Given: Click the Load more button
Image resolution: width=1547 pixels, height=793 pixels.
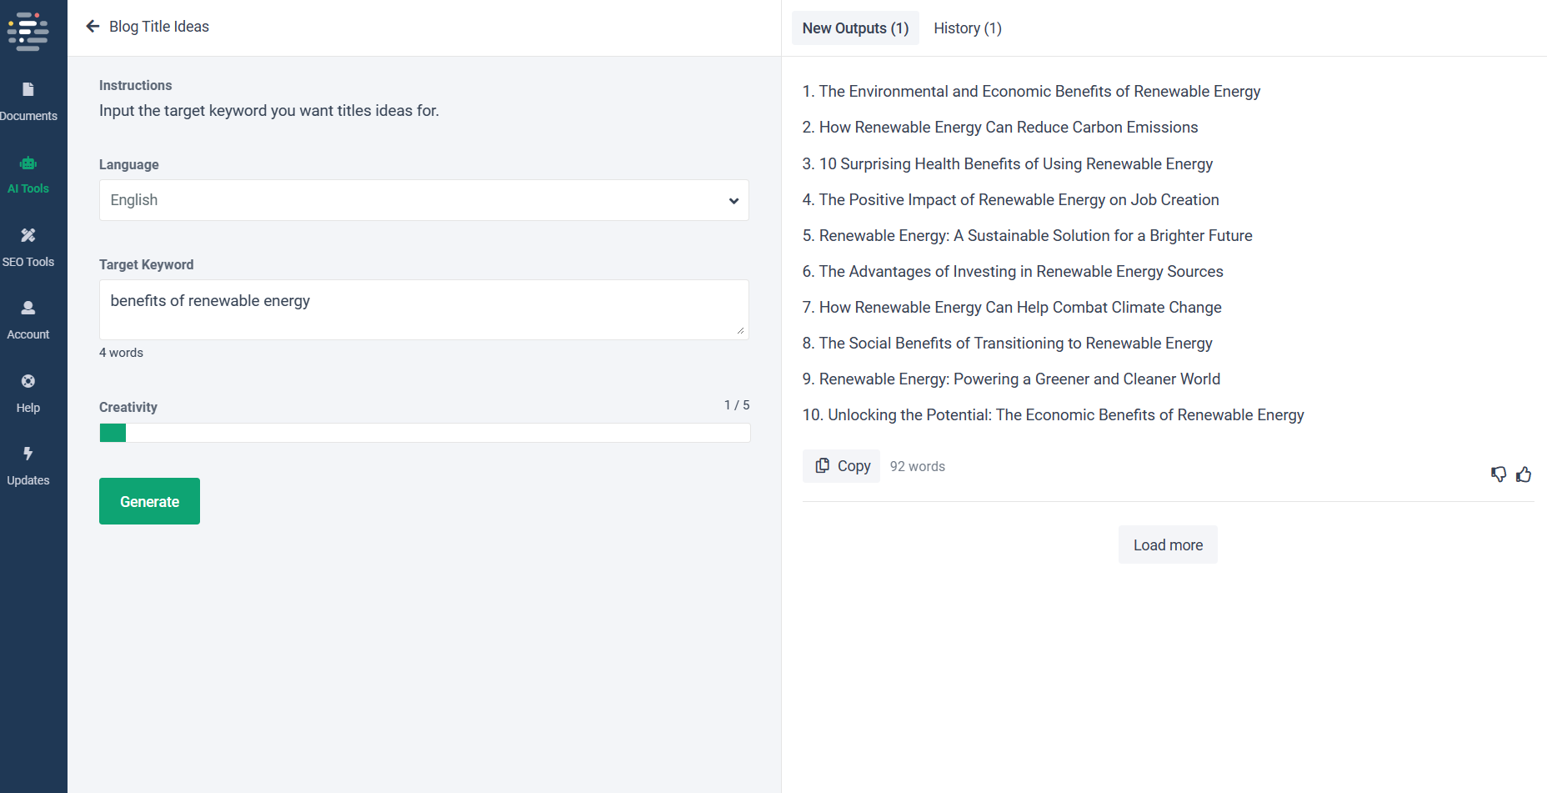Looking at the screenshot, I should coord(1168,545).
